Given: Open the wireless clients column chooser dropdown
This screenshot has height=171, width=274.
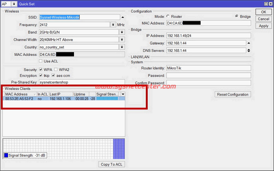Looking at the screenshot, I should click(x=123, y=94).
